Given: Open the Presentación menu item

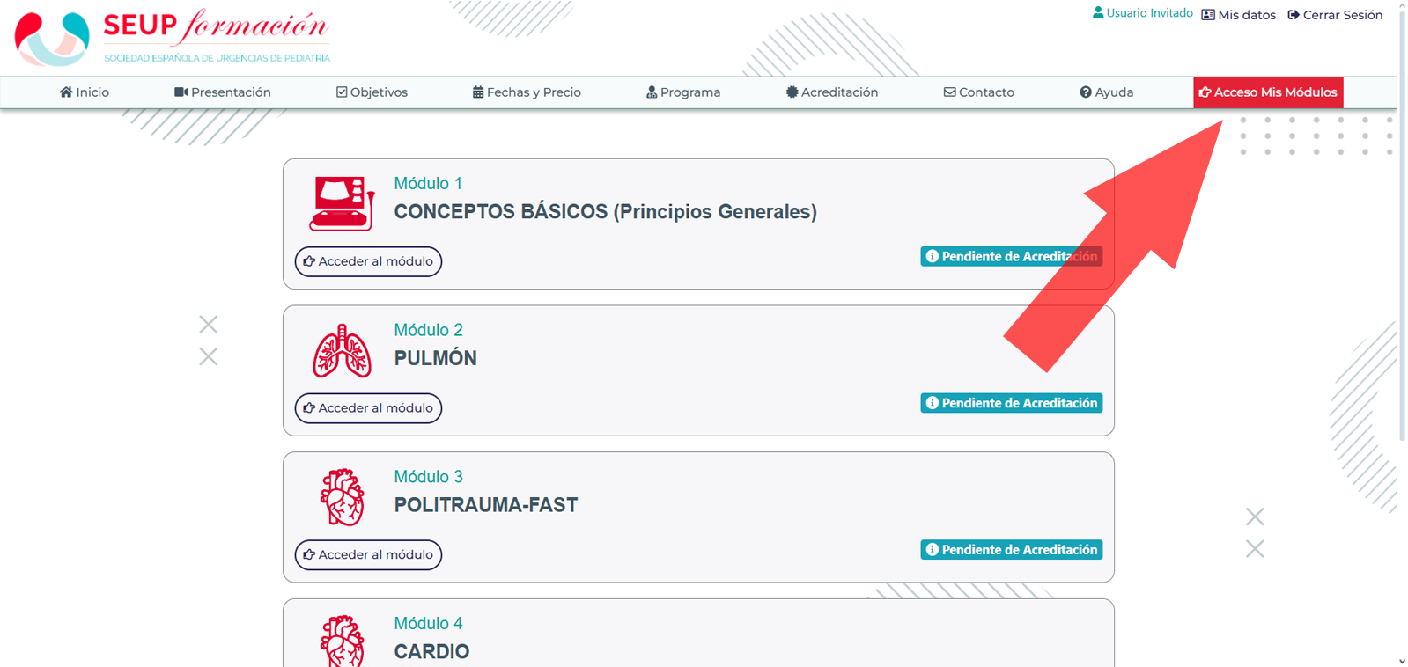Looking at the screenshot, I should (x=223, y=92).
